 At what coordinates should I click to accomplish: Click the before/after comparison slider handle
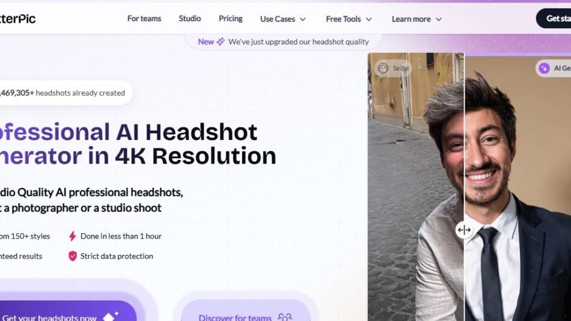click(x=464, y=230)
